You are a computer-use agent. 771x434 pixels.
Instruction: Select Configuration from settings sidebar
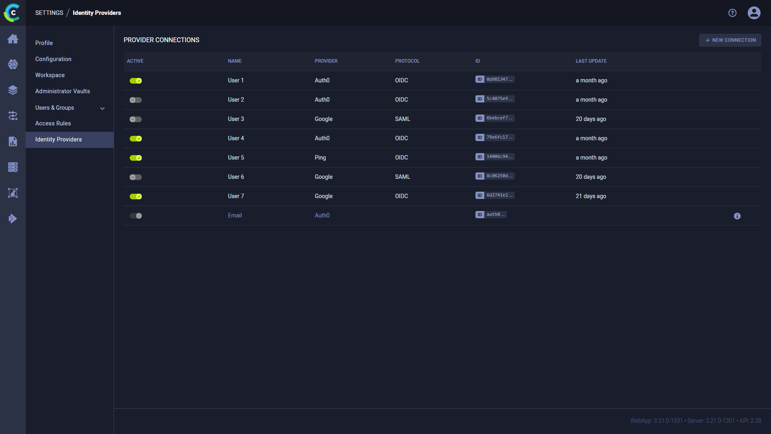[x=53, y=59]
